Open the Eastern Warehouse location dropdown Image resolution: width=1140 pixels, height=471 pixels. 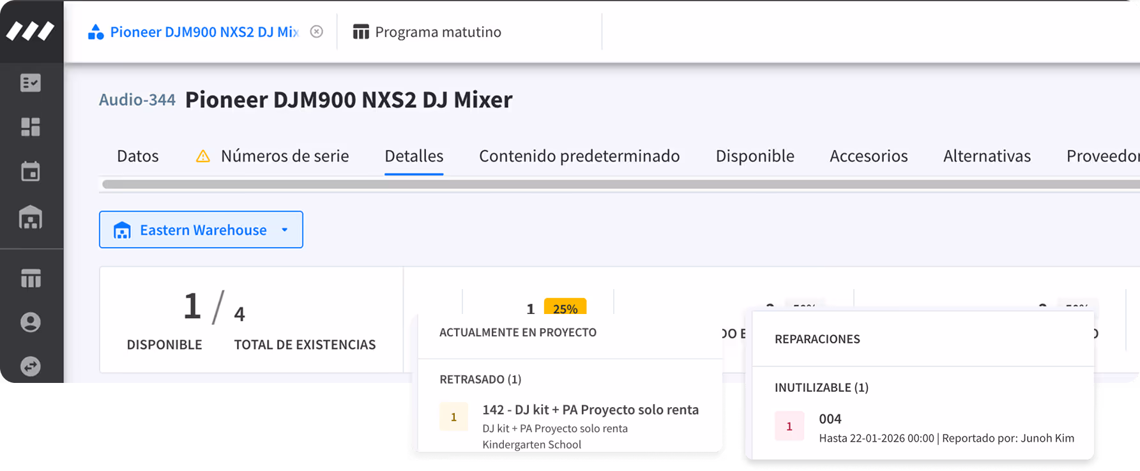click(x=201, y=230)
